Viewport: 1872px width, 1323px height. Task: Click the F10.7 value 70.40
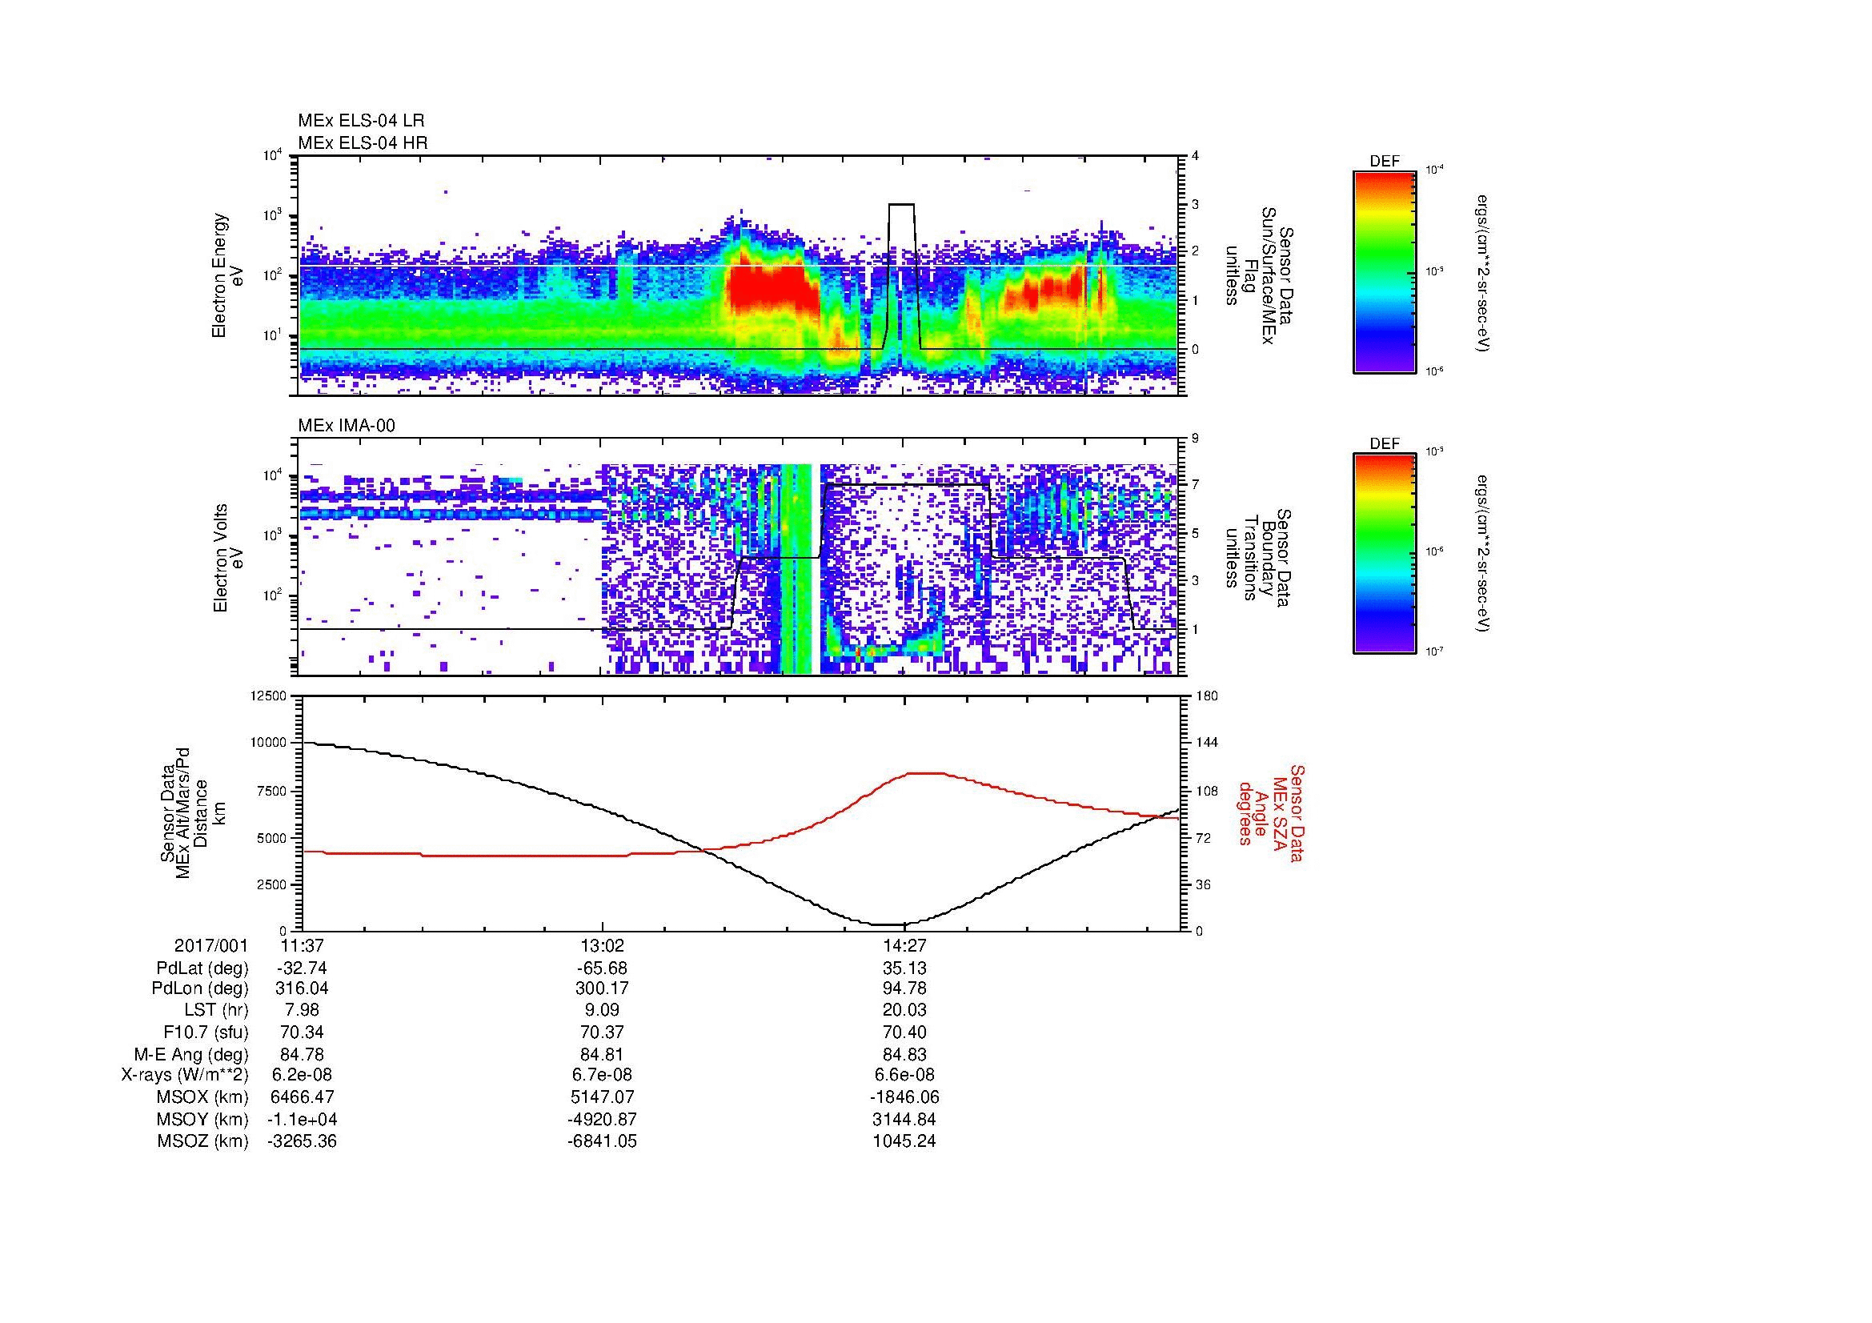[904, 1032]
